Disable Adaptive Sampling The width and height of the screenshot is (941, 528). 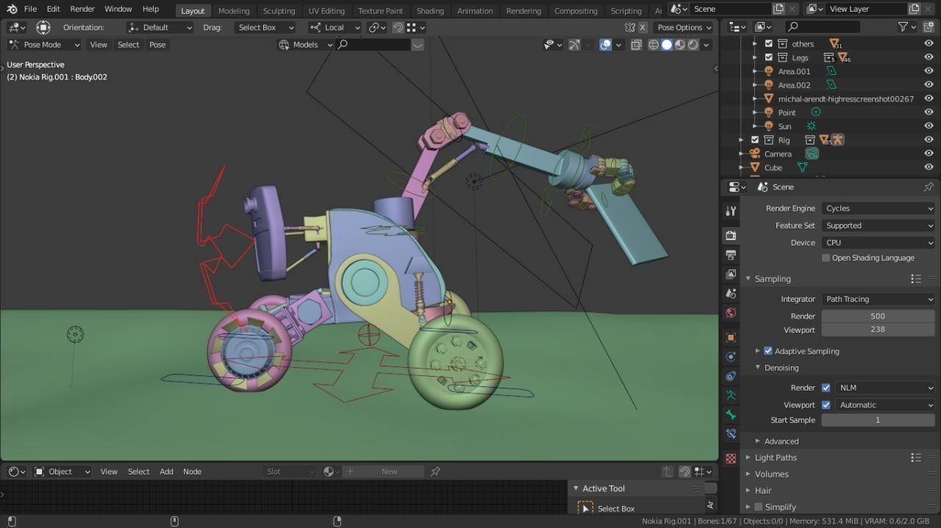click(768, 351)
